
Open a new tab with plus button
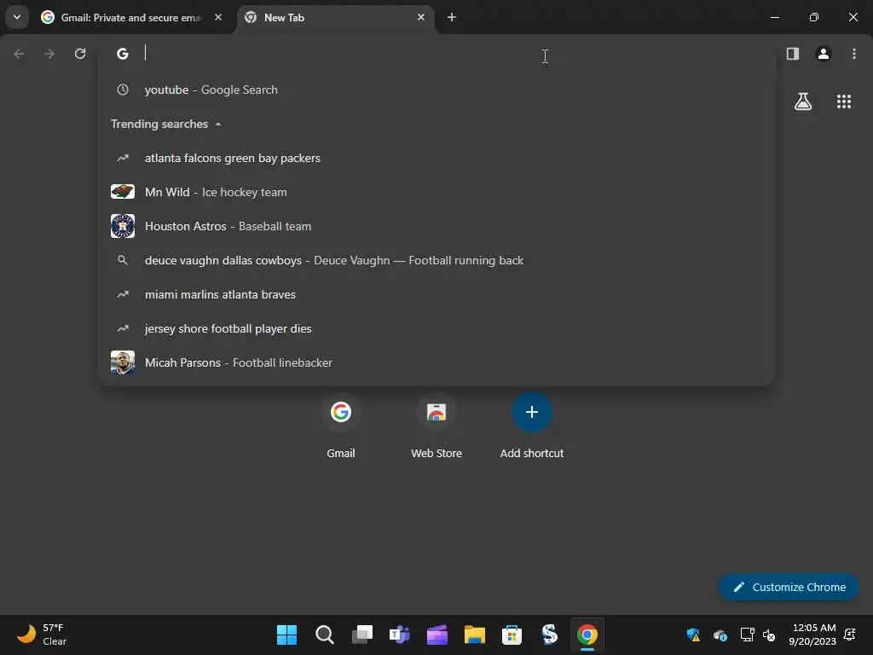tap(452, 17)
